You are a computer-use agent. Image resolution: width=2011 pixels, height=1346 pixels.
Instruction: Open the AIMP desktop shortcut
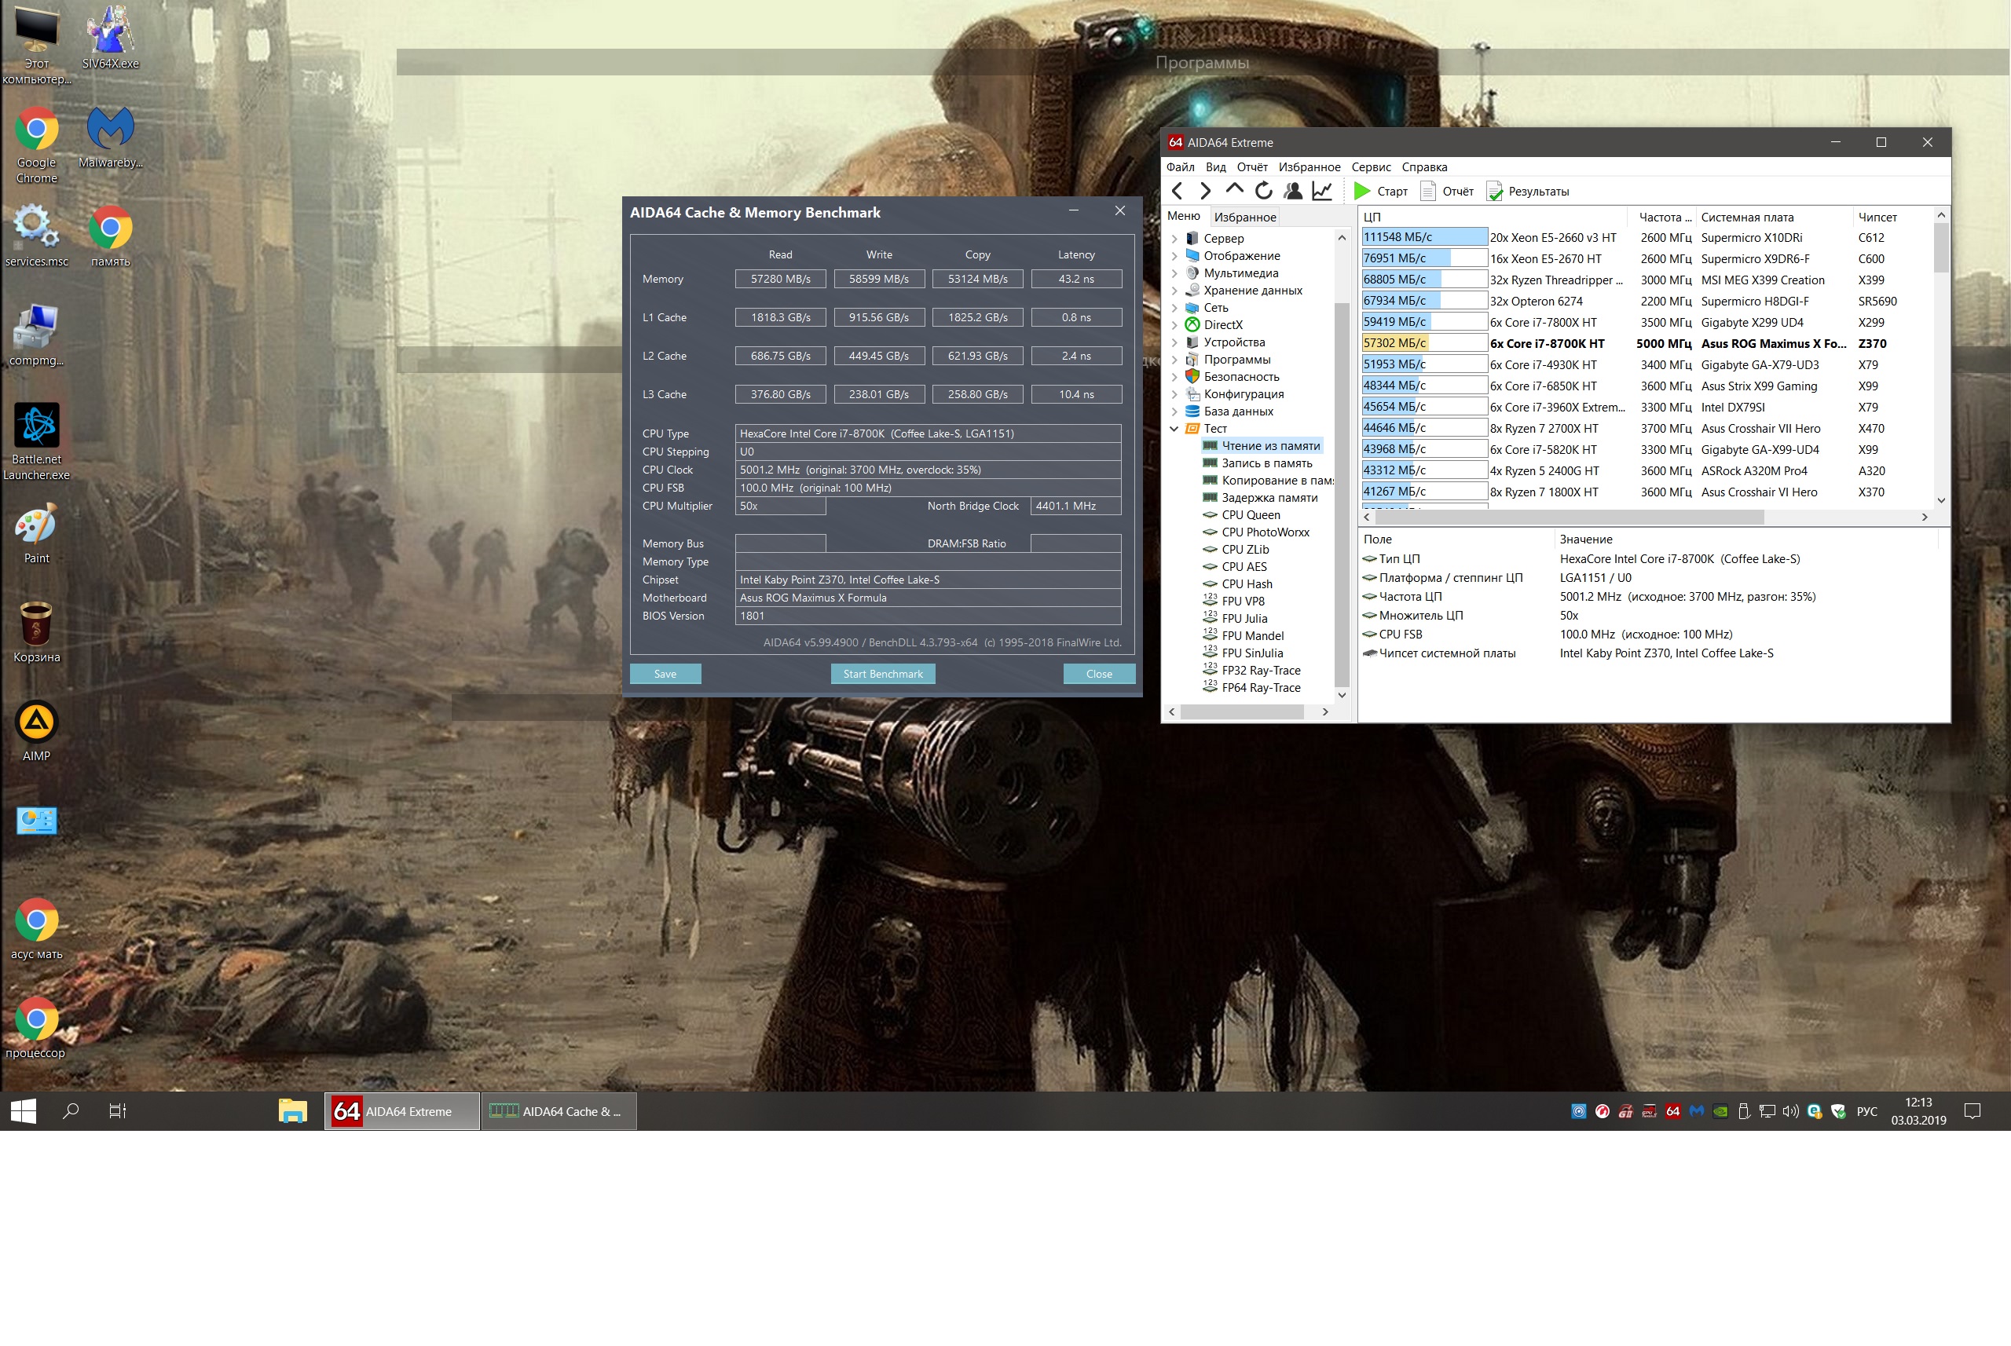pyautogui.click(x=36, y=722)
